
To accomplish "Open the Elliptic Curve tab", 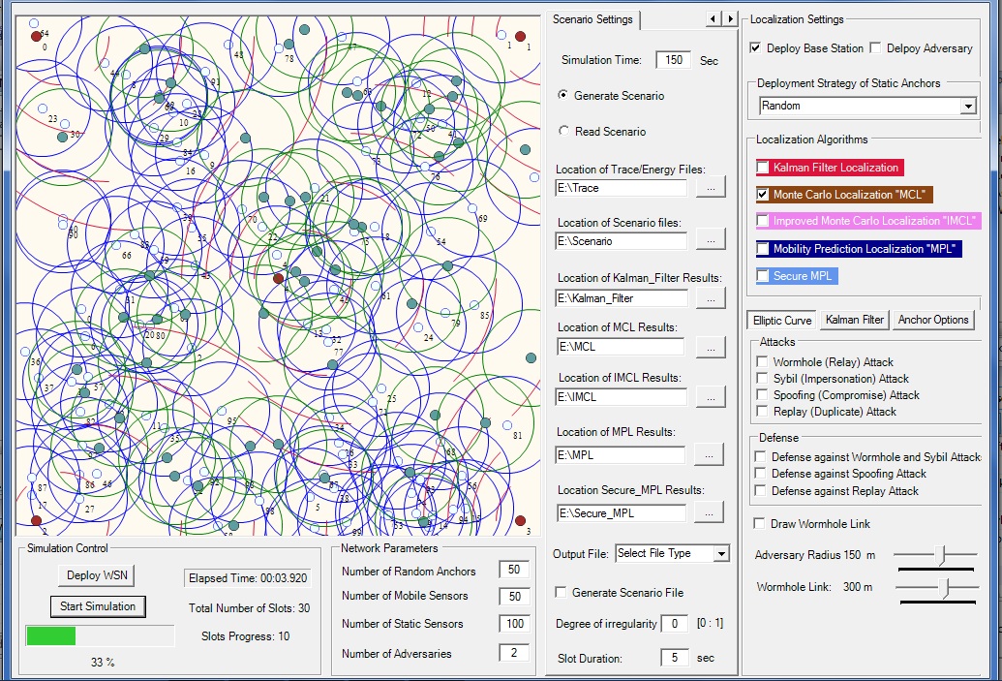I will tap(782, 321).
